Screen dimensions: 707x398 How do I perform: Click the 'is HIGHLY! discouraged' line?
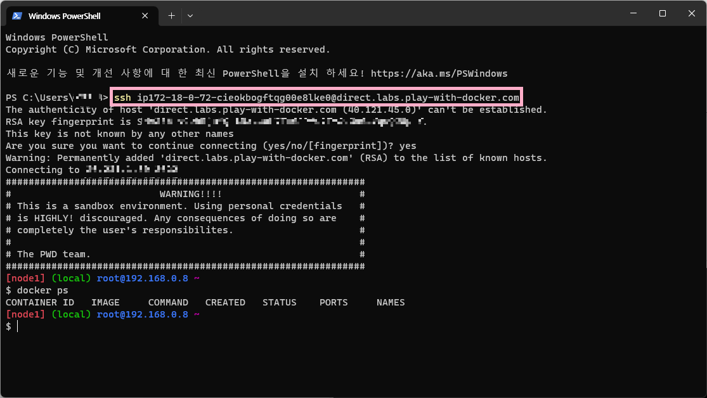(x=177, y=218)
